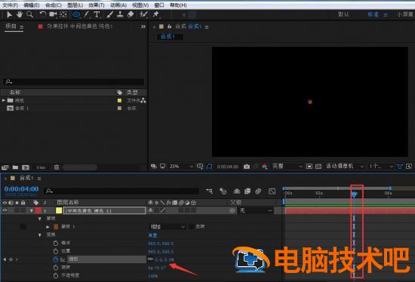Select the Eraser tool

[x=131, y=14]
